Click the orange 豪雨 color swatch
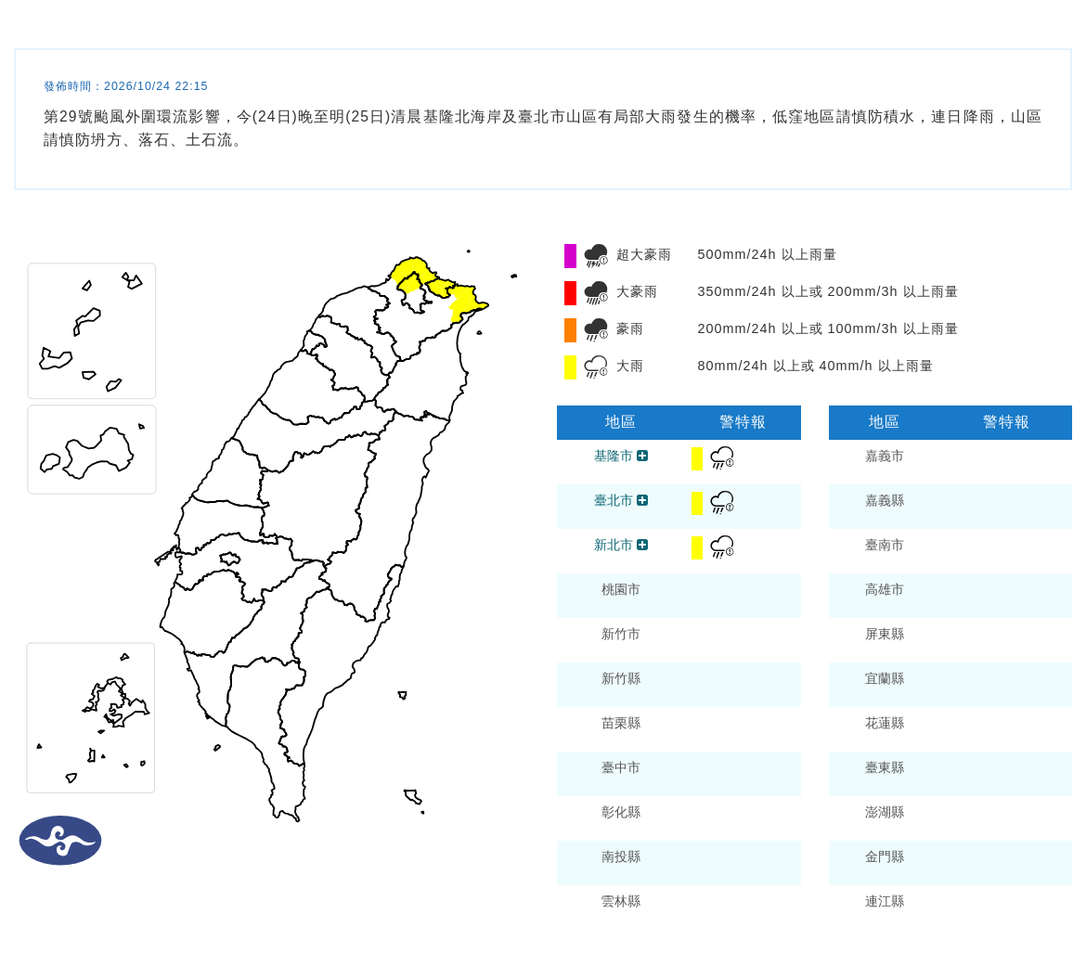The image size is (1086, 965). point(570,329)
